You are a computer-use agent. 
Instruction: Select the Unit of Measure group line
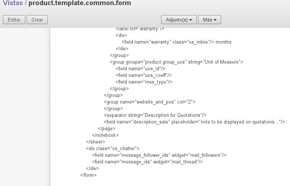click(x=176, y=62)
